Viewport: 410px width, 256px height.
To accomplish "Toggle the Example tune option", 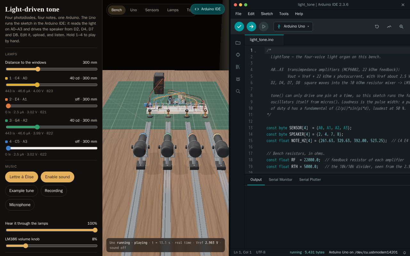I will [21, 191].
